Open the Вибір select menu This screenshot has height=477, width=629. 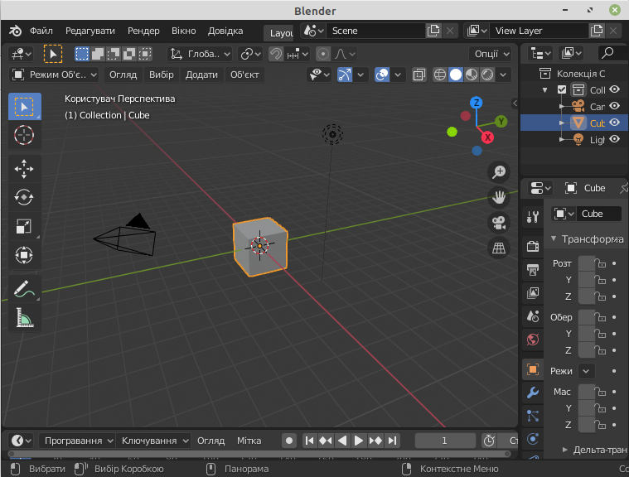tap(162, 75)
